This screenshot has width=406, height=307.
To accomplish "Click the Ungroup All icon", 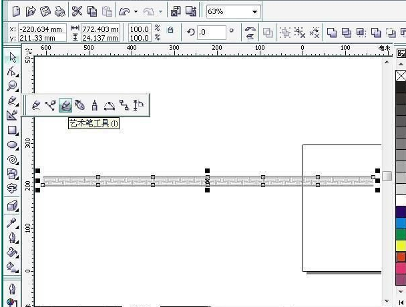I will click(x=315, y=33).
